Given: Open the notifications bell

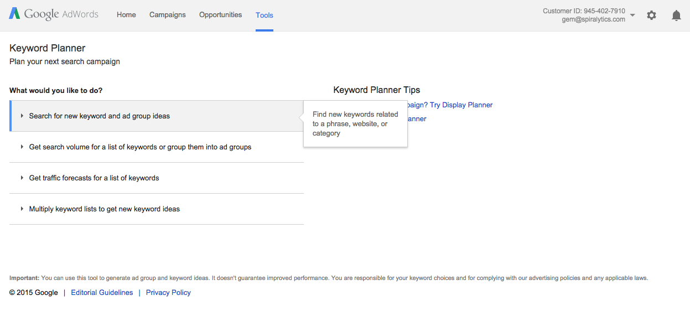Looking at the screenshot, I should (x=676, y=15).
